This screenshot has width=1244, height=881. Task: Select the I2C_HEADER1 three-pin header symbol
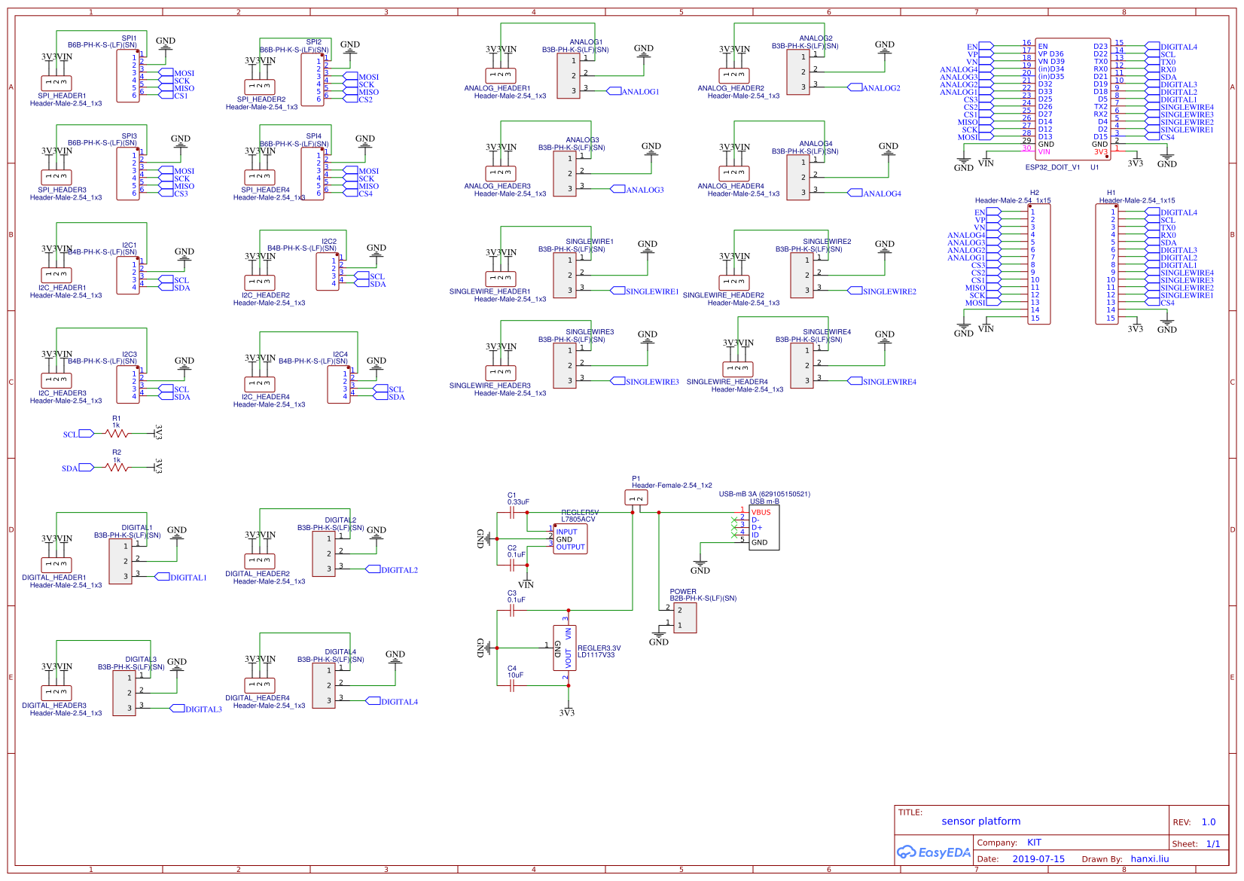(x=56, y=275)
